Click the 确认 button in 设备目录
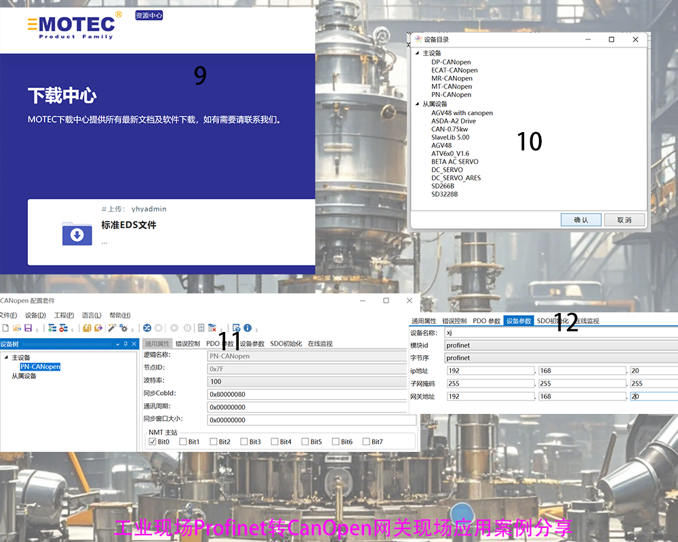 [581, 220]
